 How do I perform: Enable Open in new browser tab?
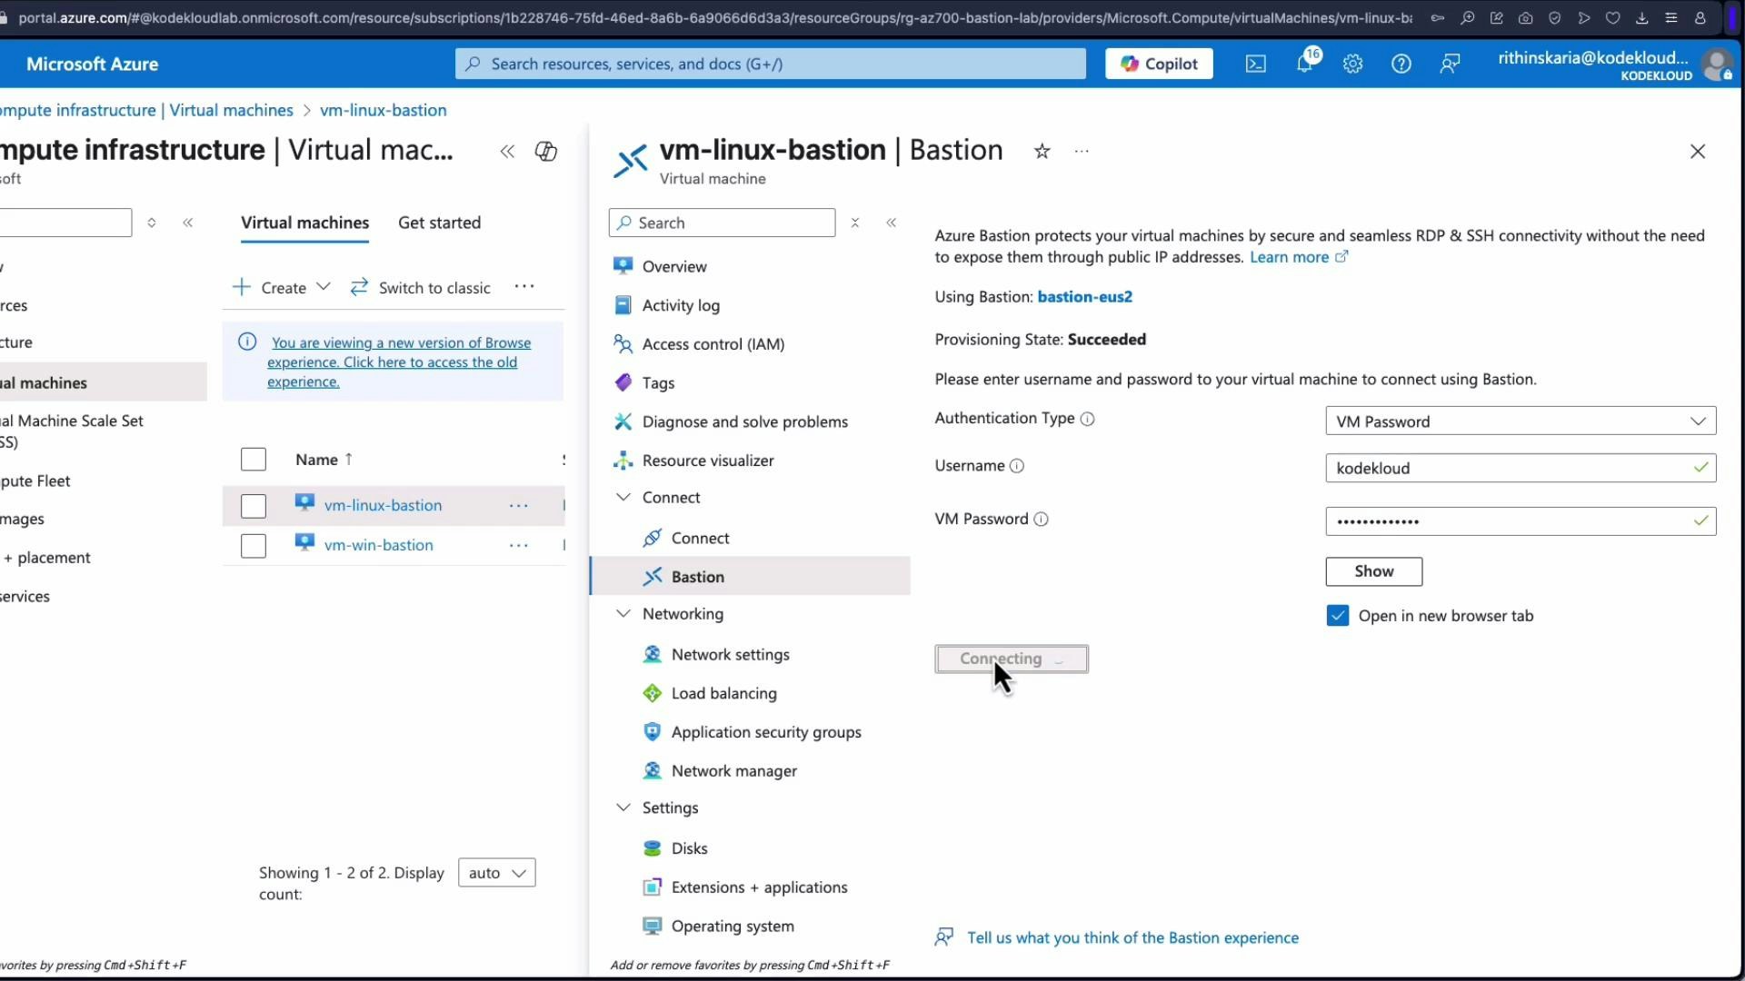[x=1338, y=615]
